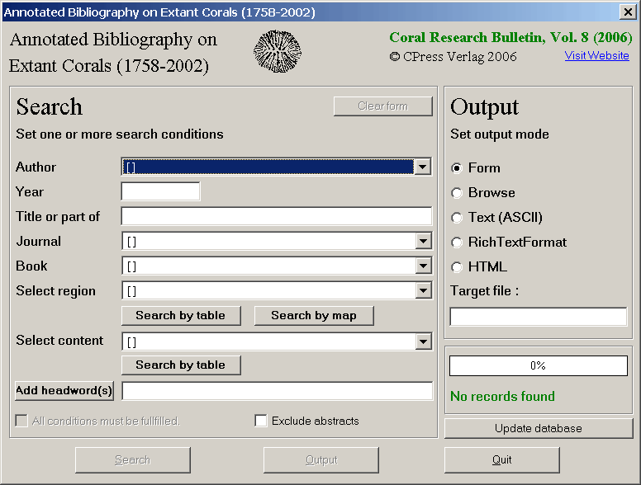Expand the Select content dropdown

(x=423, y=341)
